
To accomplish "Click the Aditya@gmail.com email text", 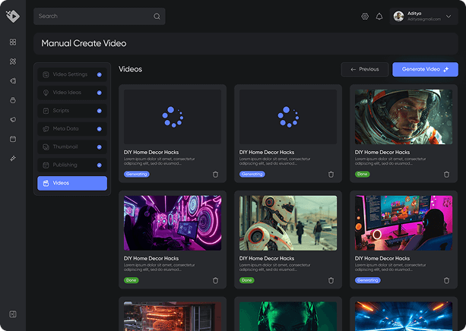I will click(423, 19).
